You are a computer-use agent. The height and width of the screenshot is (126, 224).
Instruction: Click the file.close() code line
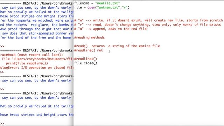[x=85, y=63]
